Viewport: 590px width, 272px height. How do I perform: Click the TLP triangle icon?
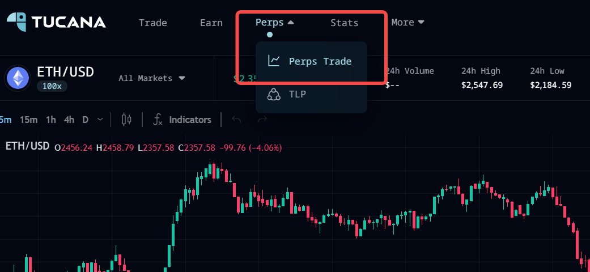coord(274,94)
